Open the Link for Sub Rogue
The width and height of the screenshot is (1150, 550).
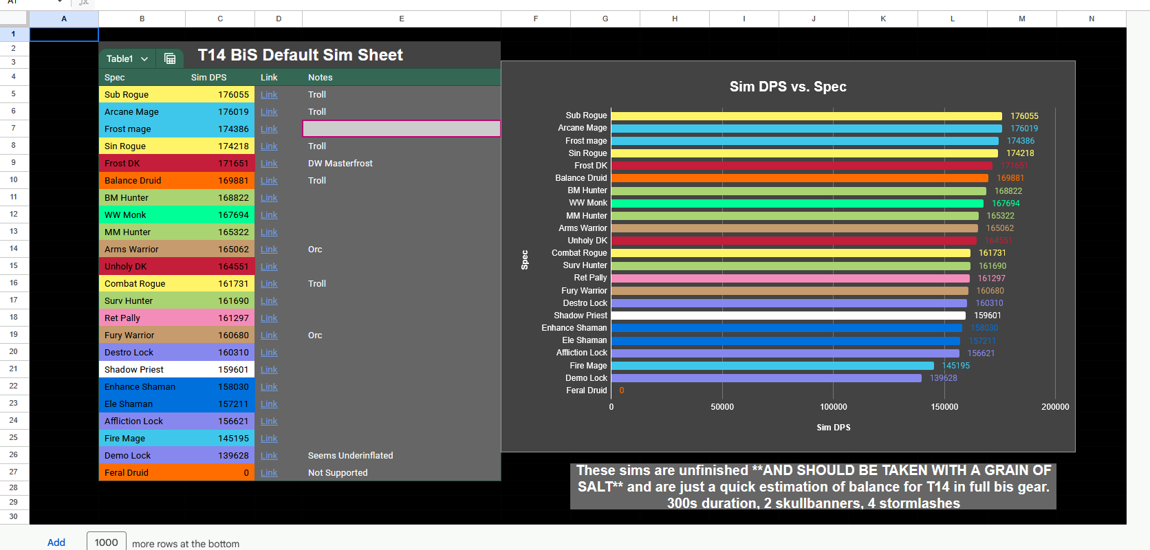pyautogui.click(x=269, y=95)
